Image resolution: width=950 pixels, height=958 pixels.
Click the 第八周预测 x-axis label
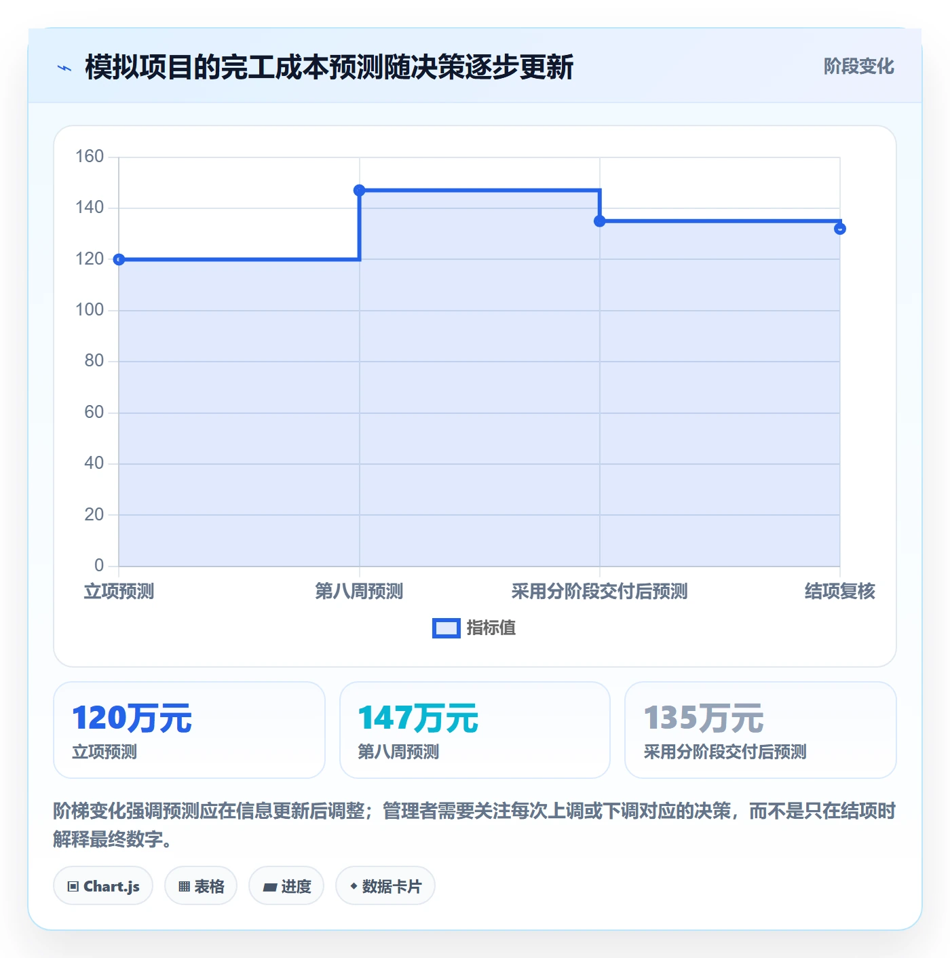[x=359, y=592]
